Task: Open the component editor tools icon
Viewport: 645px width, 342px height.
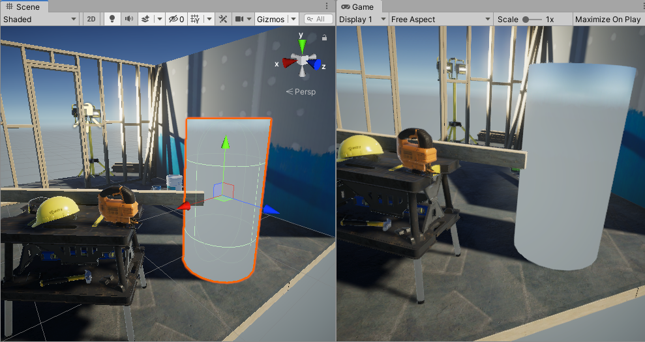Action: (x=223, y=20)
